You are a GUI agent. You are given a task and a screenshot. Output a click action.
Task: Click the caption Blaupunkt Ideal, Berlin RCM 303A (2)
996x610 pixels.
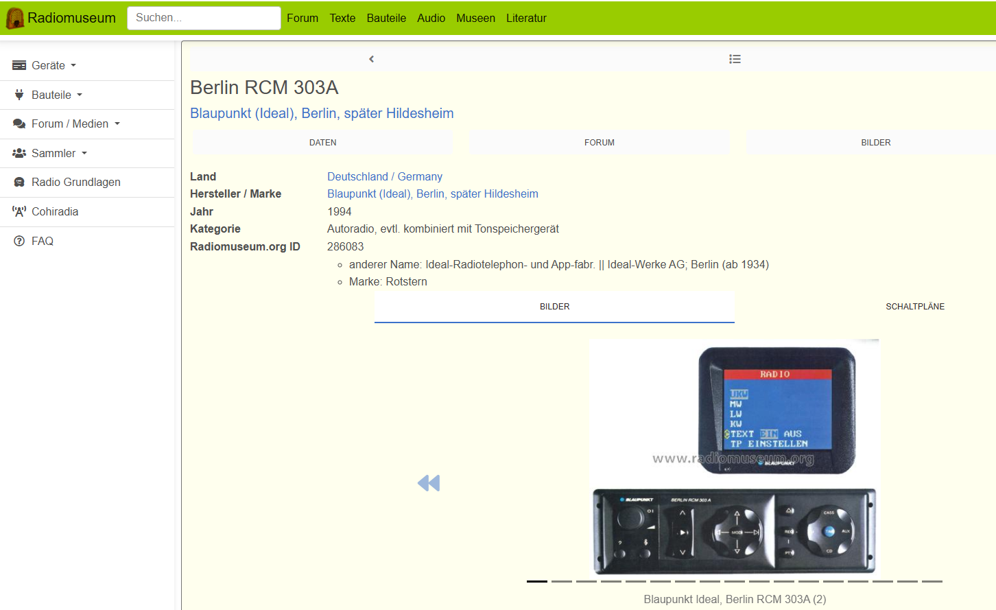click(x=735, y=600)
